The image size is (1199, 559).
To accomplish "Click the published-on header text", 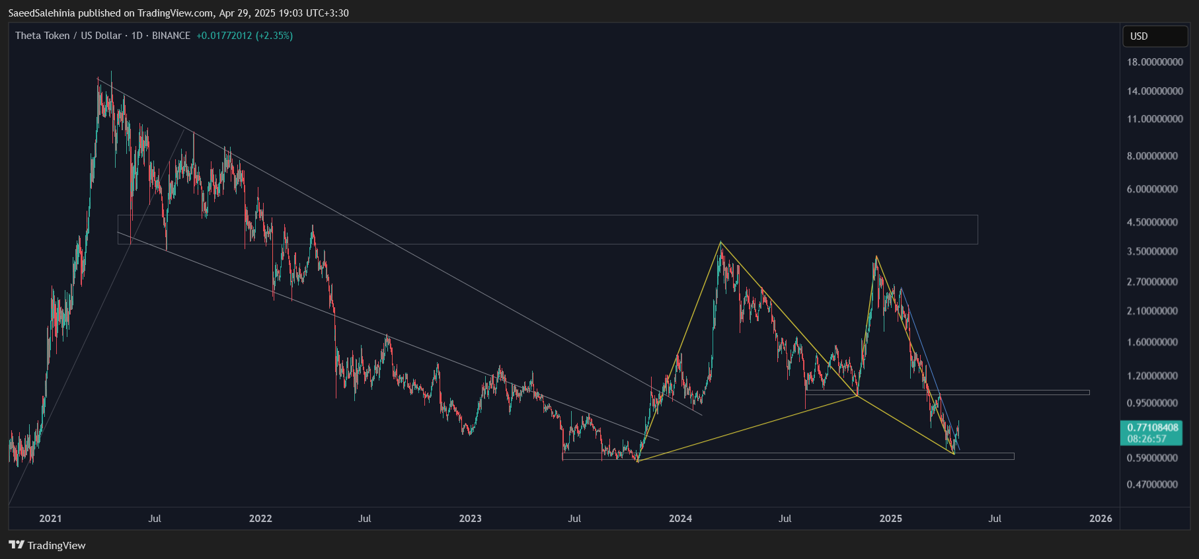I will (x=178, y=13).
